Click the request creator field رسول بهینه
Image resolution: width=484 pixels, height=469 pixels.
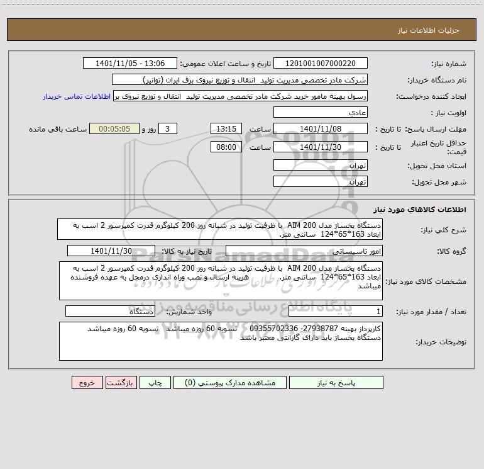tap(241, 96)
